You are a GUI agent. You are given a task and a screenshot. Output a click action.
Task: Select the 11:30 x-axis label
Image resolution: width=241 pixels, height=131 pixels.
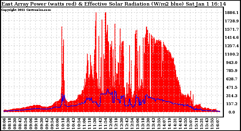95,124
